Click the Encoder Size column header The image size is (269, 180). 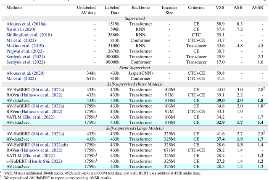[169, 10]
